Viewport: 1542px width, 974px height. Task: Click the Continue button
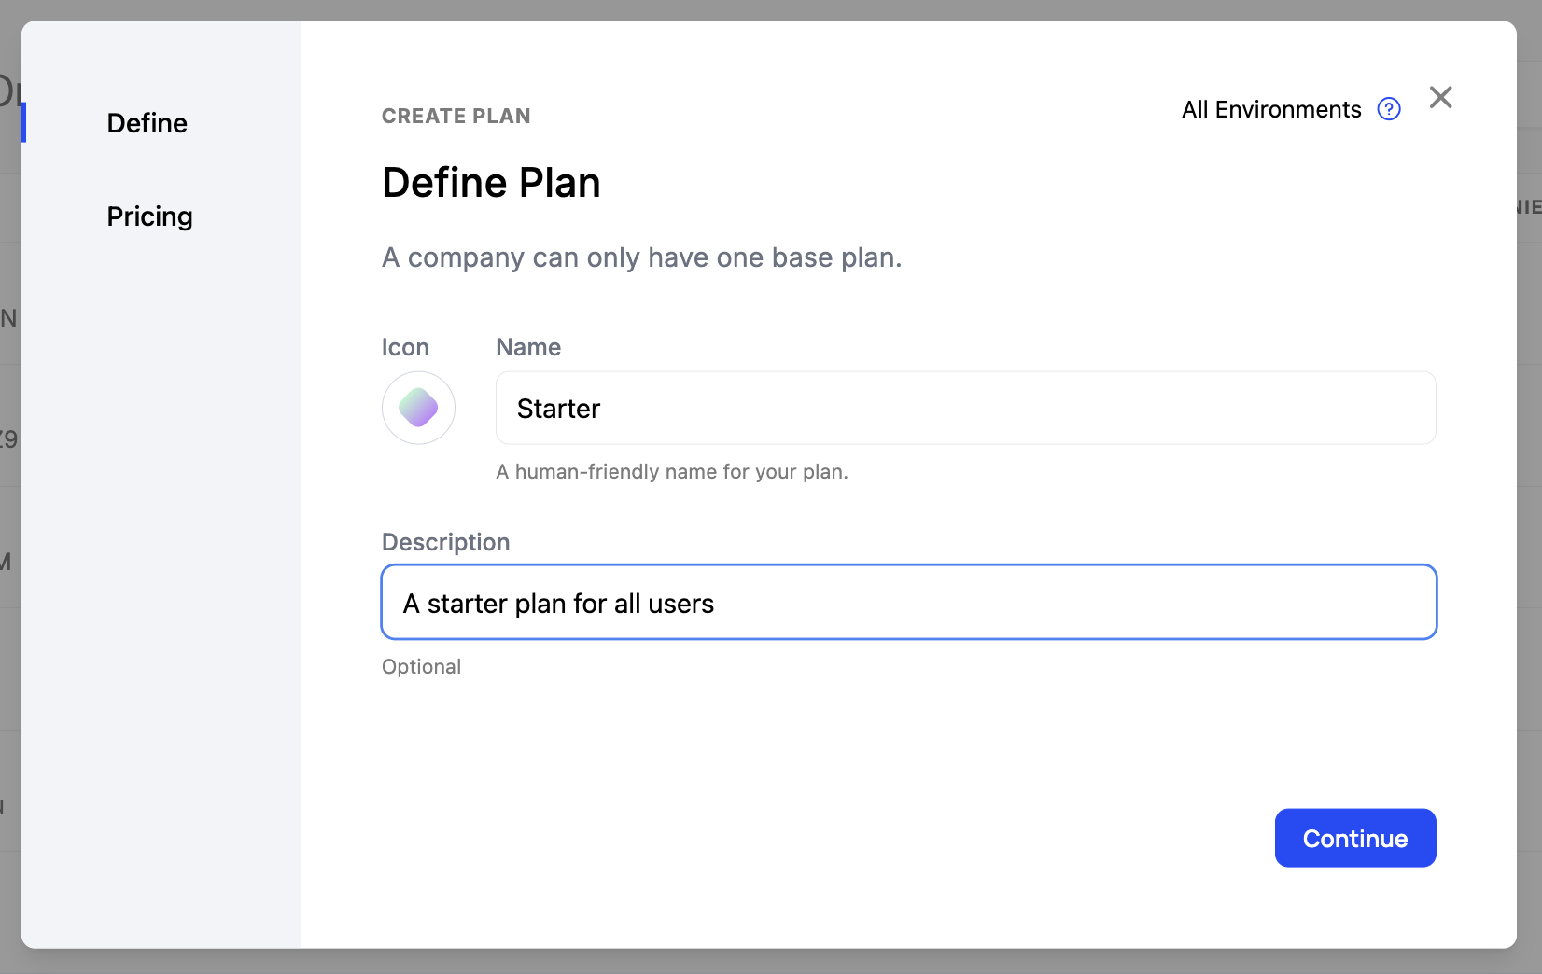pos(1354,838)
